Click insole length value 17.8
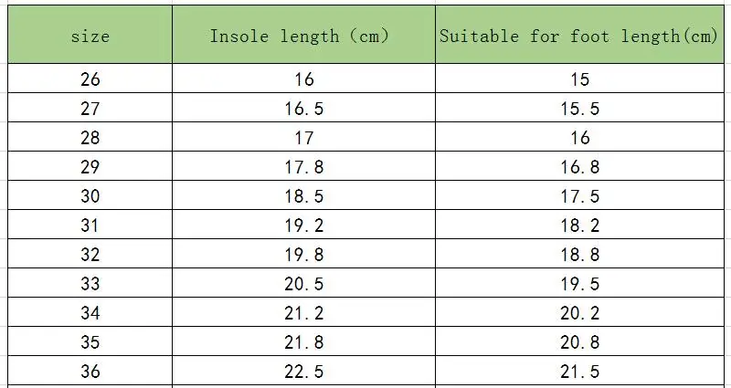Viewport: 731px width, 388px height. (303, 167)
